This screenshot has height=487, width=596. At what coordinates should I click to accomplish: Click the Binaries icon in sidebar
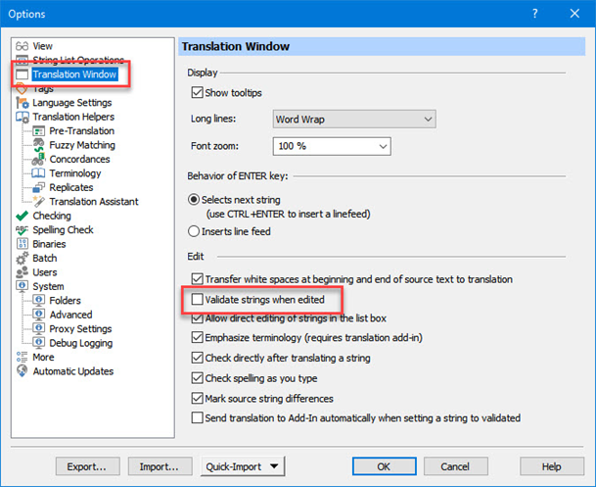coord(23,244)
